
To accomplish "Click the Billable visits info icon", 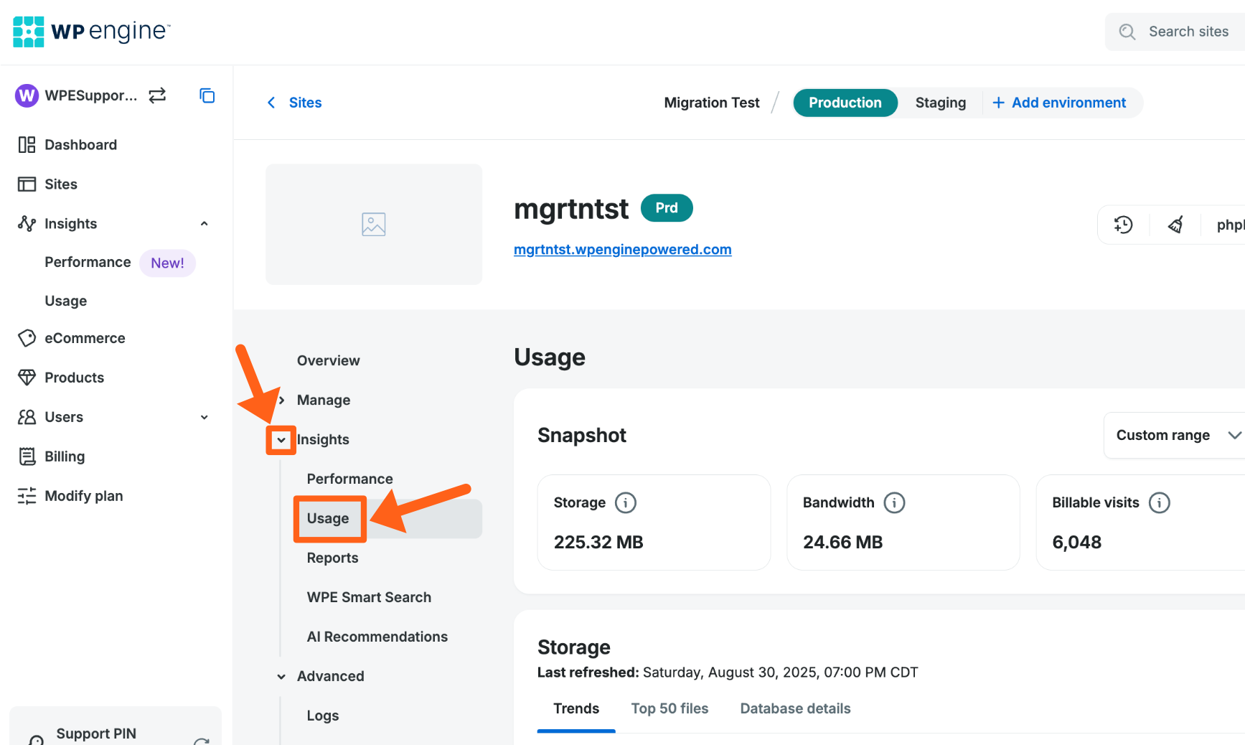I will tap(1159, 502).
